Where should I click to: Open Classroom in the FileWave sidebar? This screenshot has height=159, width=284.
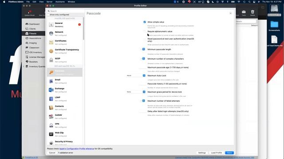32,48
